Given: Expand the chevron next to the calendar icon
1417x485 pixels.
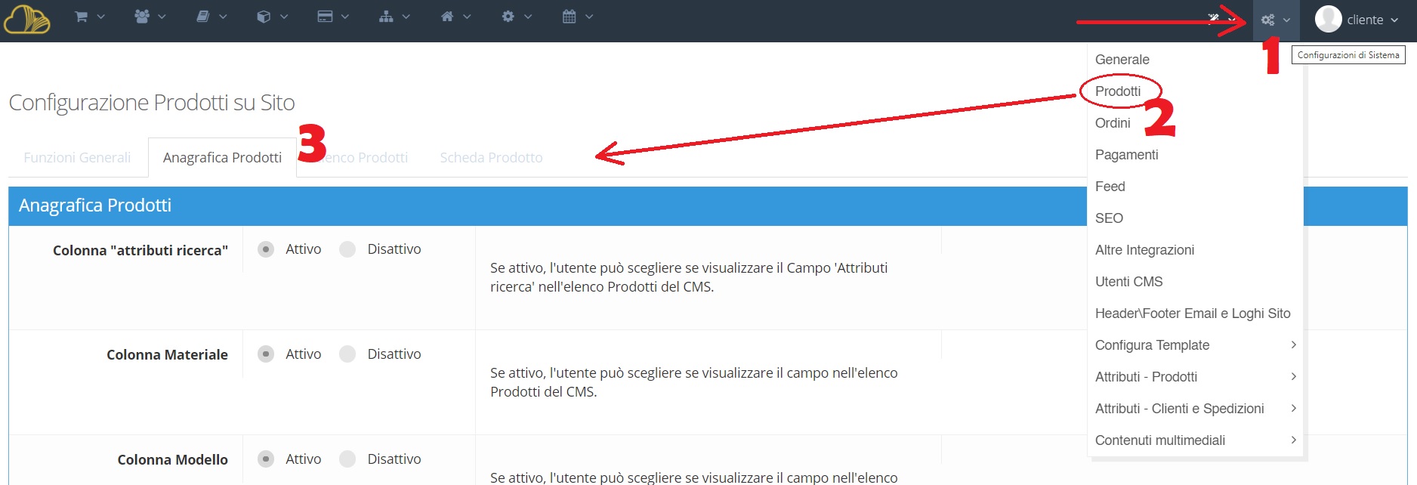Looking at the screenshot, I should click(589, 17).
